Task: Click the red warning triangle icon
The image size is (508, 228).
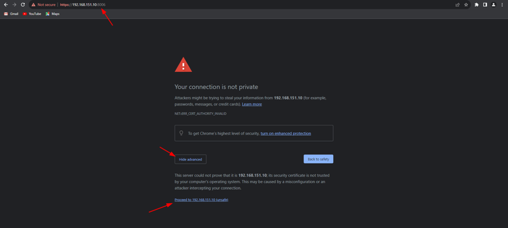Action: 183,65
